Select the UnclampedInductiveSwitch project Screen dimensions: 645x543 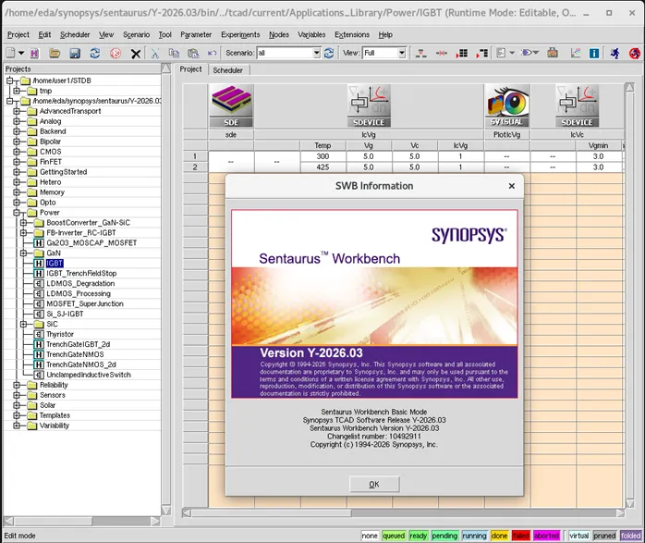tap(89, 375)
